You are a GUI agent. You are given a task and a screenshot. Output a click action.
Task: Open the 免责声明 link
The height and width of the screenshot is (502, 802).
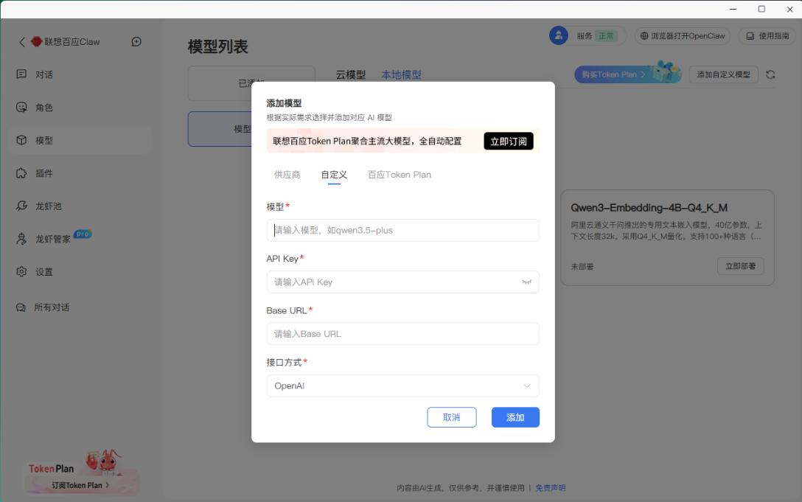coord(551,488)
